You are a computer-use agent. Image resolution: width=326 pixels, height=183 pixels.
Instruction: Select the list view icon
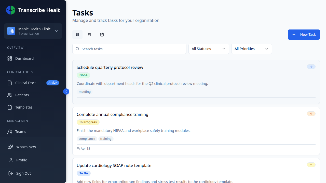77,35
